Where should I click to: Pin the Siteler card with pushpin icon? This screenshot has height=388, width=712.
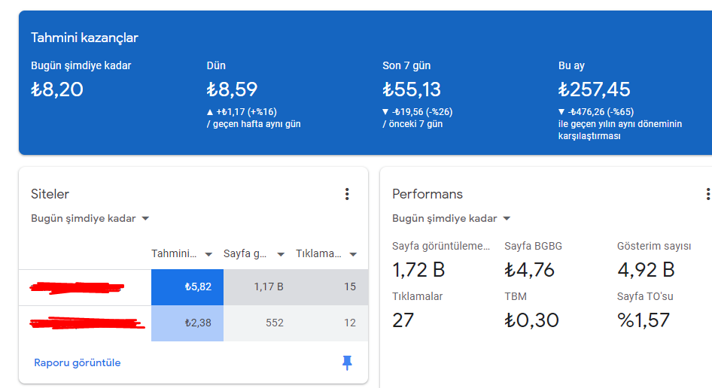coord(347,362)
